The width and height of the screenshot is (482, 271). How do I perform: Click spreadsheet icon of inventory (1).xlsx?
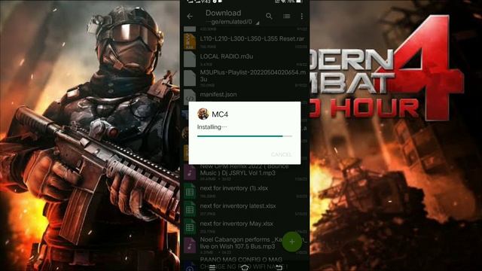coord(190,190)
